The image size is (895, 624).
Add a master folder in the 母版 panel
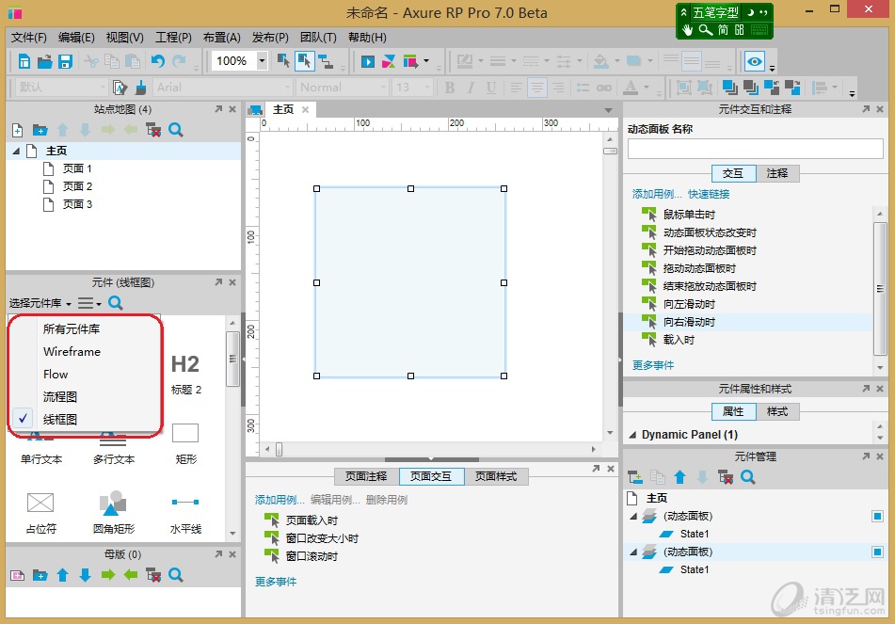click(x=40, y=574)
